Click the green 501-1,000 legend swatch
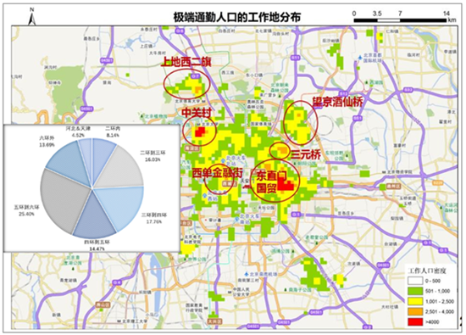Screen dimensions: 466x335 415,291
